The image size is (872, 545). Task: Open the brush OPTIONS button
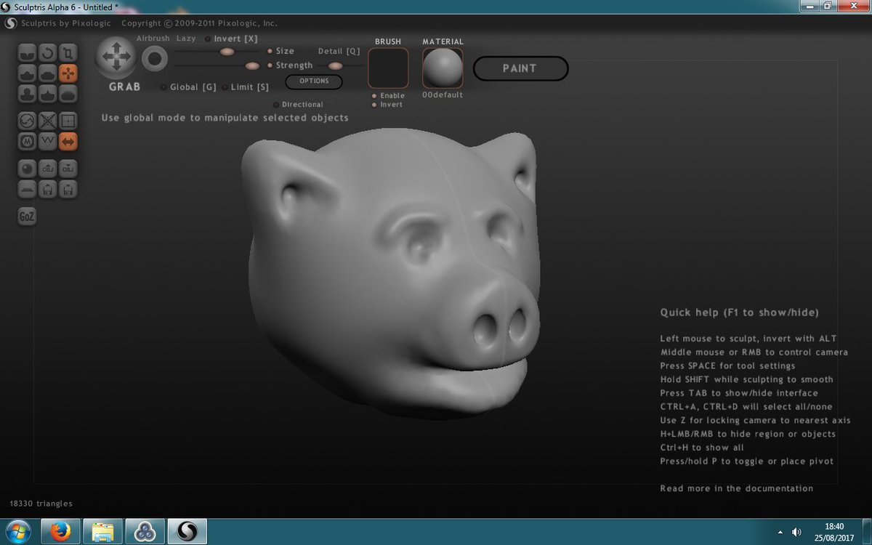click(x=314, y=81)
